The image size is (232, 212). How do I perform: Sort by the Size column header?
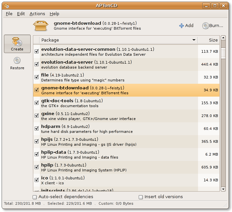coord(209,40)
